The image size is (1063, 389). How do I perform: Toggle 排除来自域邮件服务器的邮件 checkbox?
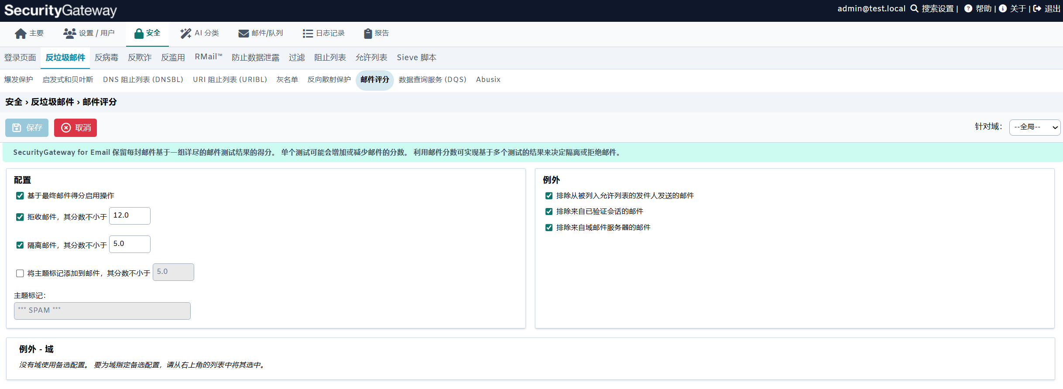pos(549,228)
